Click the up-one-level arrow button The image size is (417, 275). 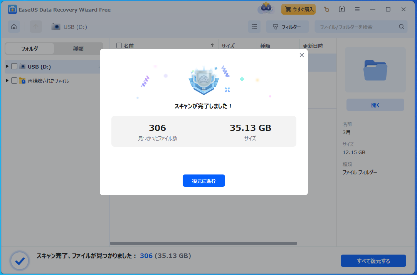(x=35, y=27)
